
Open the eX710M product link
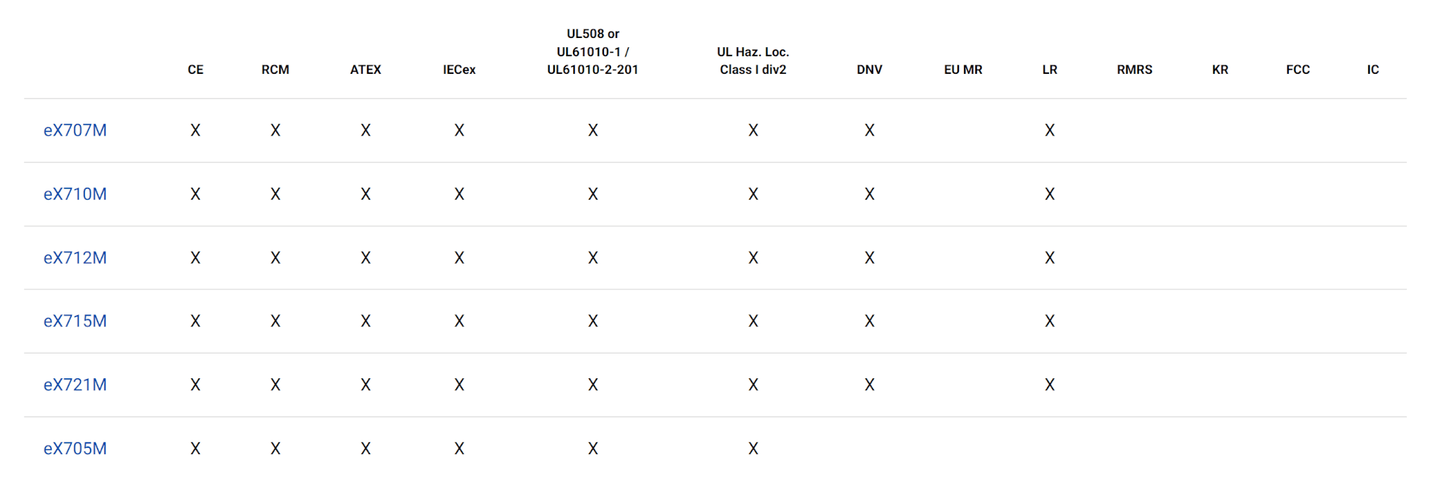pos(75,194)
